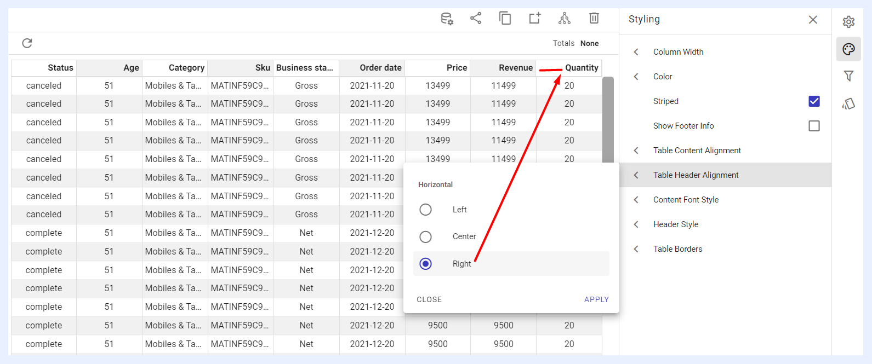Select the Quantity column header

tap(569, 68)
